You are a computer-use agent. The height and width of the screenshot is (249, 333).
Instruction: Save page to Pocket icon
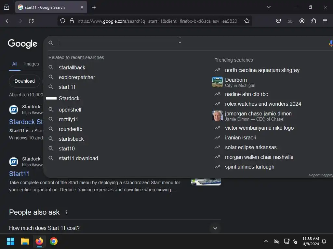point(278,21)
